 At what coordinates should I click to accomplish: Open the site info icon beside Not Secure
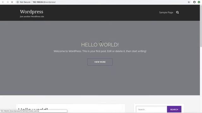(x=18, y=2)
